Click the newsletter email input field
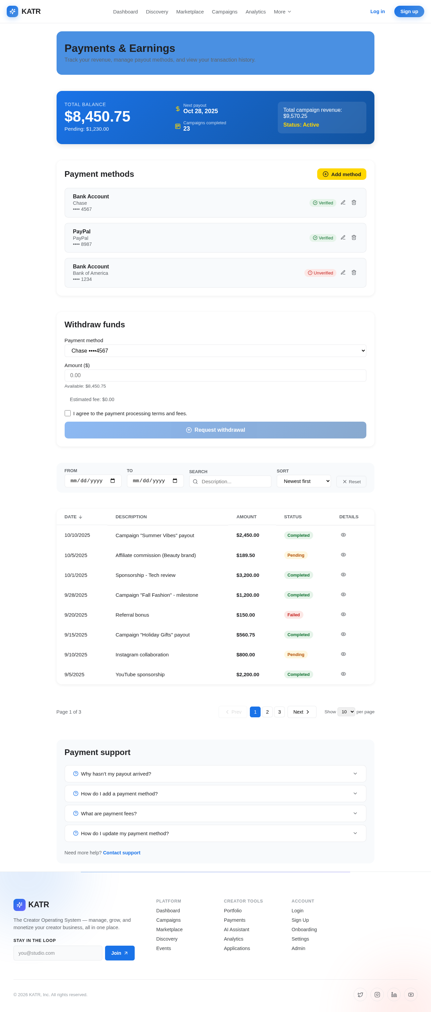This screenshot has height=1012, width=431. 58,953
